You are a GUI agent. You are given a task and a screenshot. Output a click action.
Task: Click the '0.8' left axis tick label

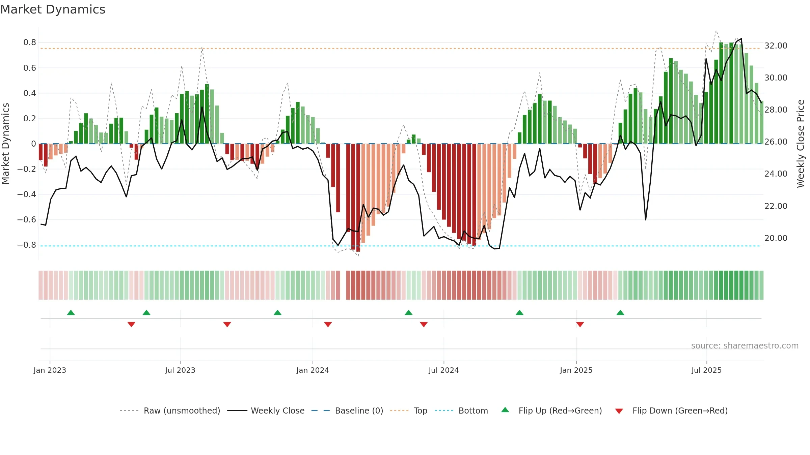(30, 42)
